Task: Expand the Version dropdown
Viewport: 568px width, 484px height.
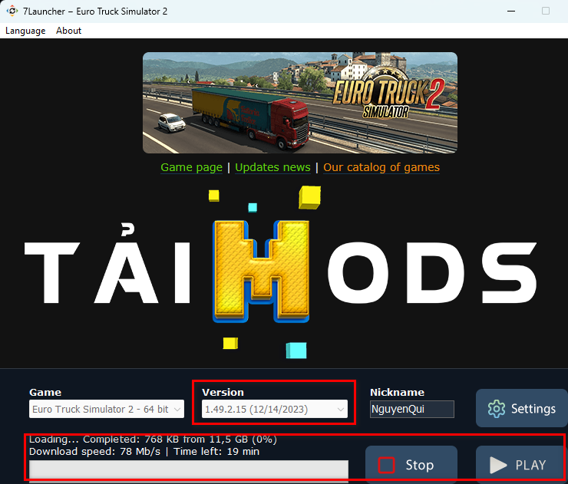Action: pyautogui.click(x=275, y=409)
